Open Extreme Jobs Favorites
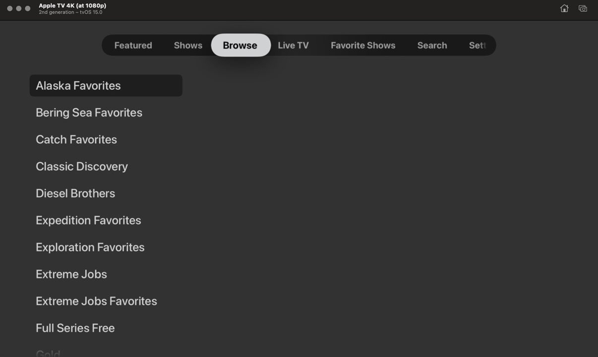Viewport: 598px width, 357px height. pos(96,301)
